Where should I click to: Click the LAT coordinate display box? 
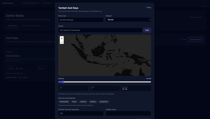73,88
